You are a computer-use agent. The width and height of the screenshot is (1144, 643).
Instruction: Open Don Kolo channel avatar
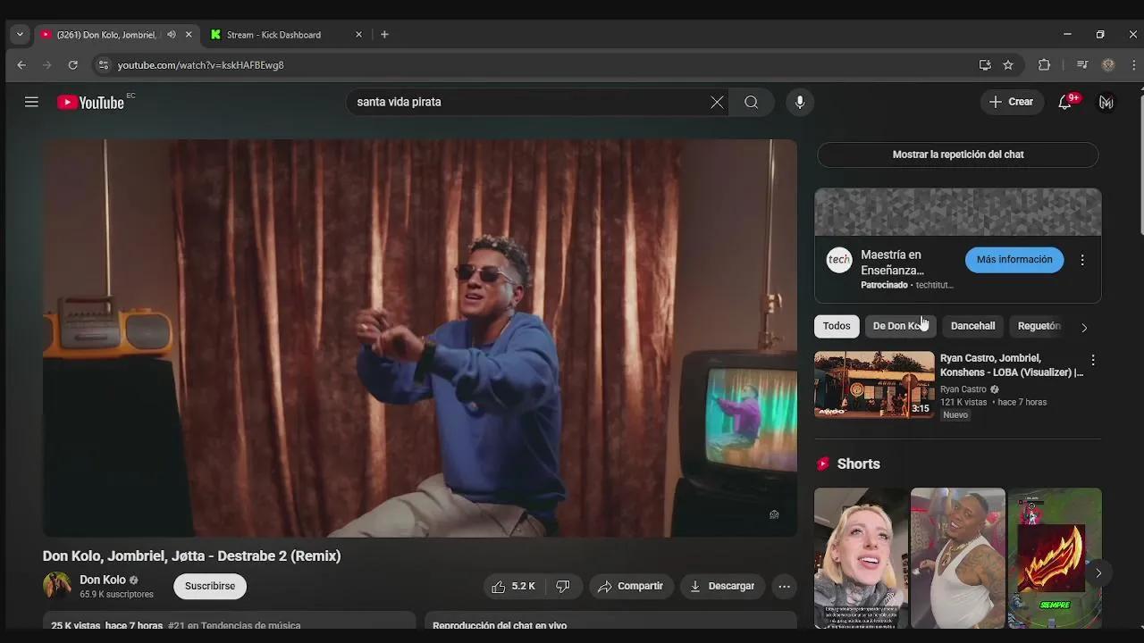tap(57, 586)
